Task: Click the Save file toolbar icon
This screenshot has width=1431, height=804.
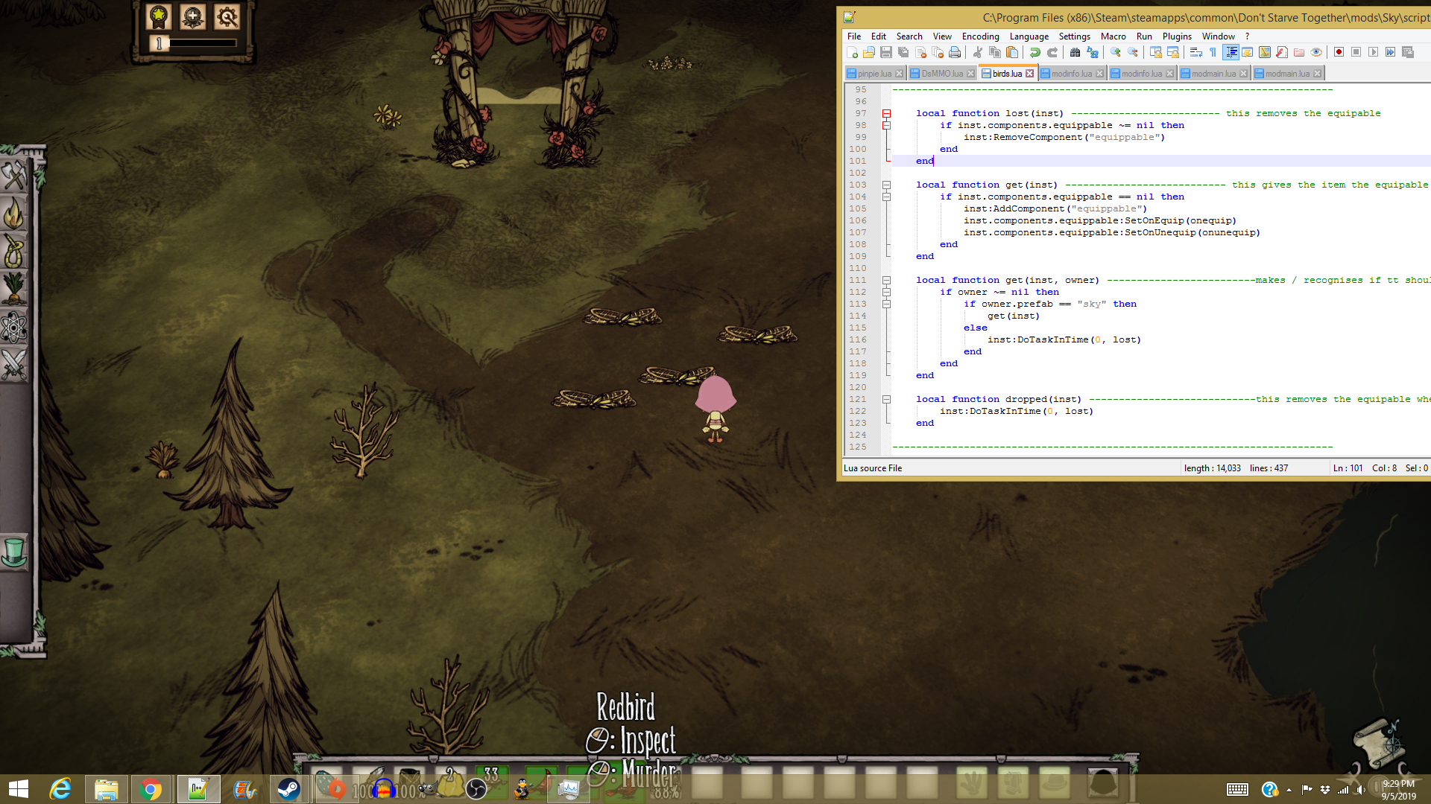Action: point(886,52)
